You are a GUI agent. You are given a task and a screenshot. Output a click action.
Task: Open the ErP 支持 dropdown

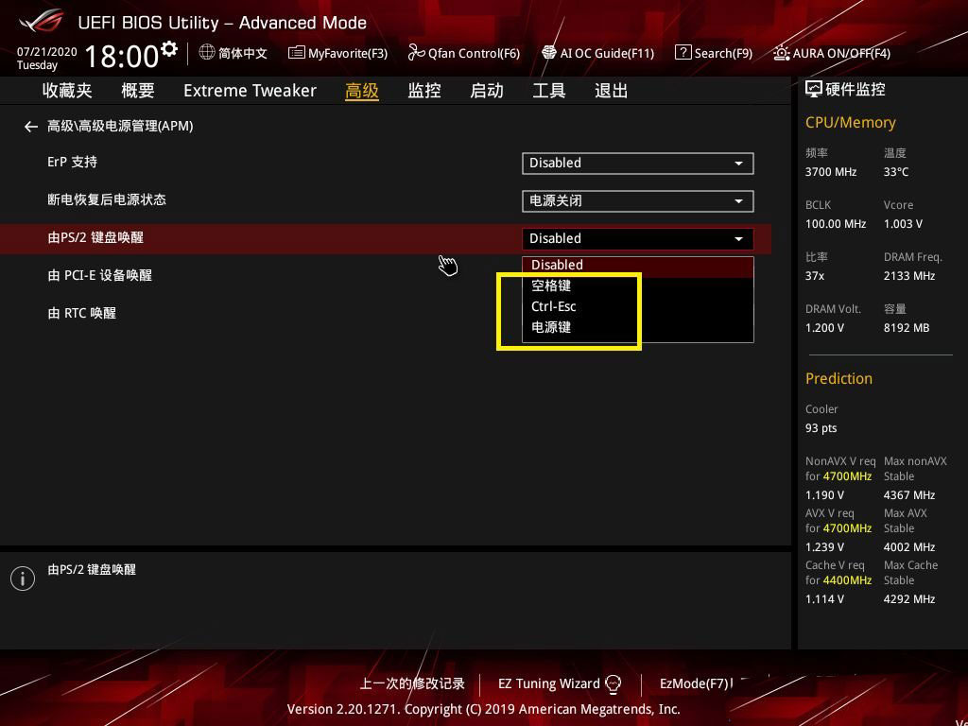(x=637, y=163)
